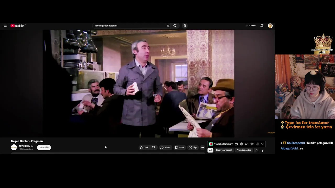This screenshot has width=335, height=188.
Task: Open the ARZU FİLM channel avatar
Action: click(14, 147)
